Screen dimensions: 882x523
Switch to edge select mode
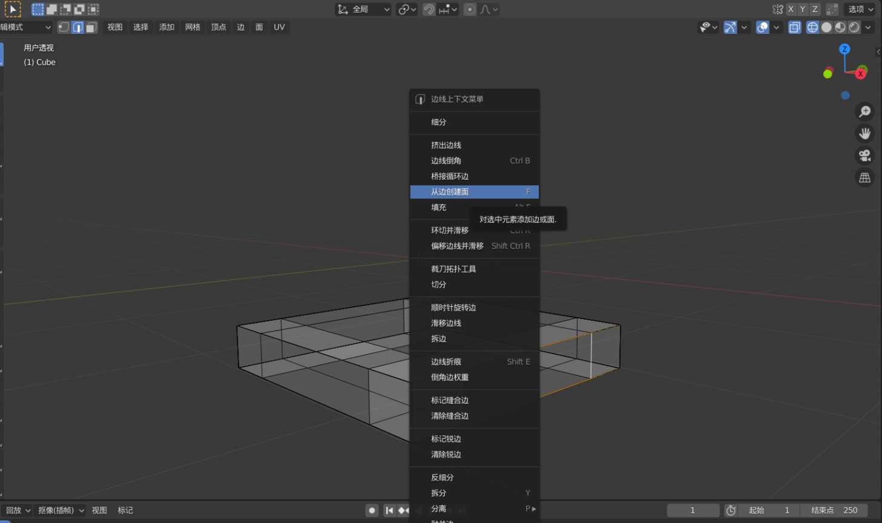tap(77, 27)
